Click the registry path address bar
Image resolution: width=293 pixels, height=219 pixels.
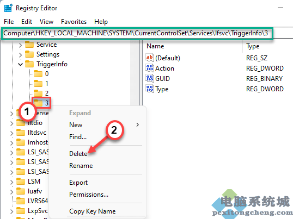(137, 33)
